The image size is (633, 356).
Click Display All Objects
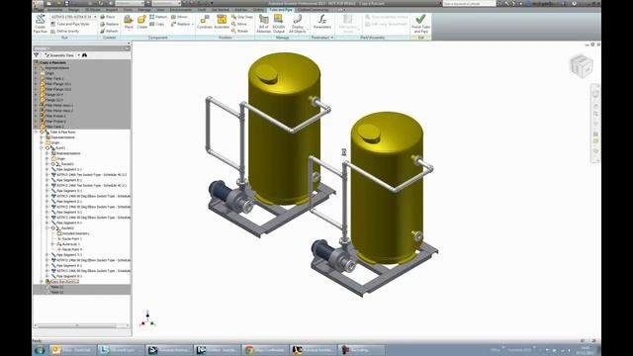point(298,24)
